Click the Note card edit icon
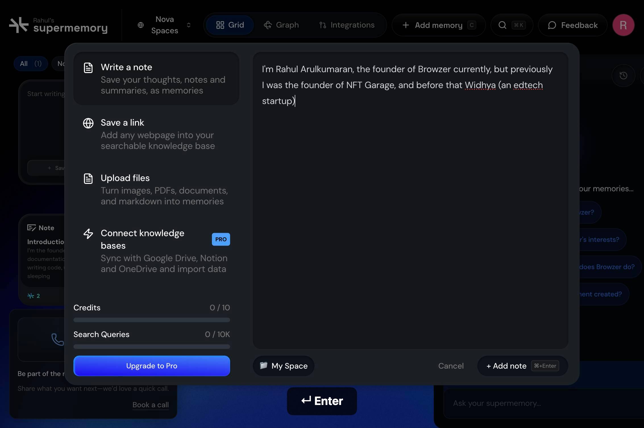The width and height of the screenshot is (644, 428). (x=31, y=228)
